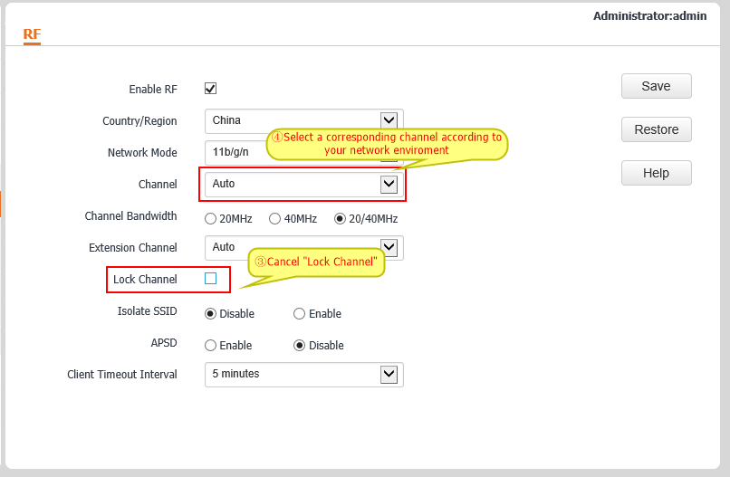The width and height of the screenshot is (730, 477).
Task: Set Isolate SSID to Disable
Action: (x=211, y=314)
